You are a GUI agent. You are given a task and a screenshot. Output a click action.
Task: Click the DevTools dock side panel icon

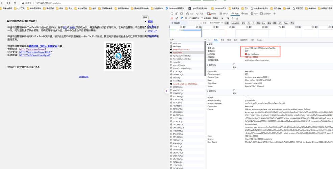(182, 14)
